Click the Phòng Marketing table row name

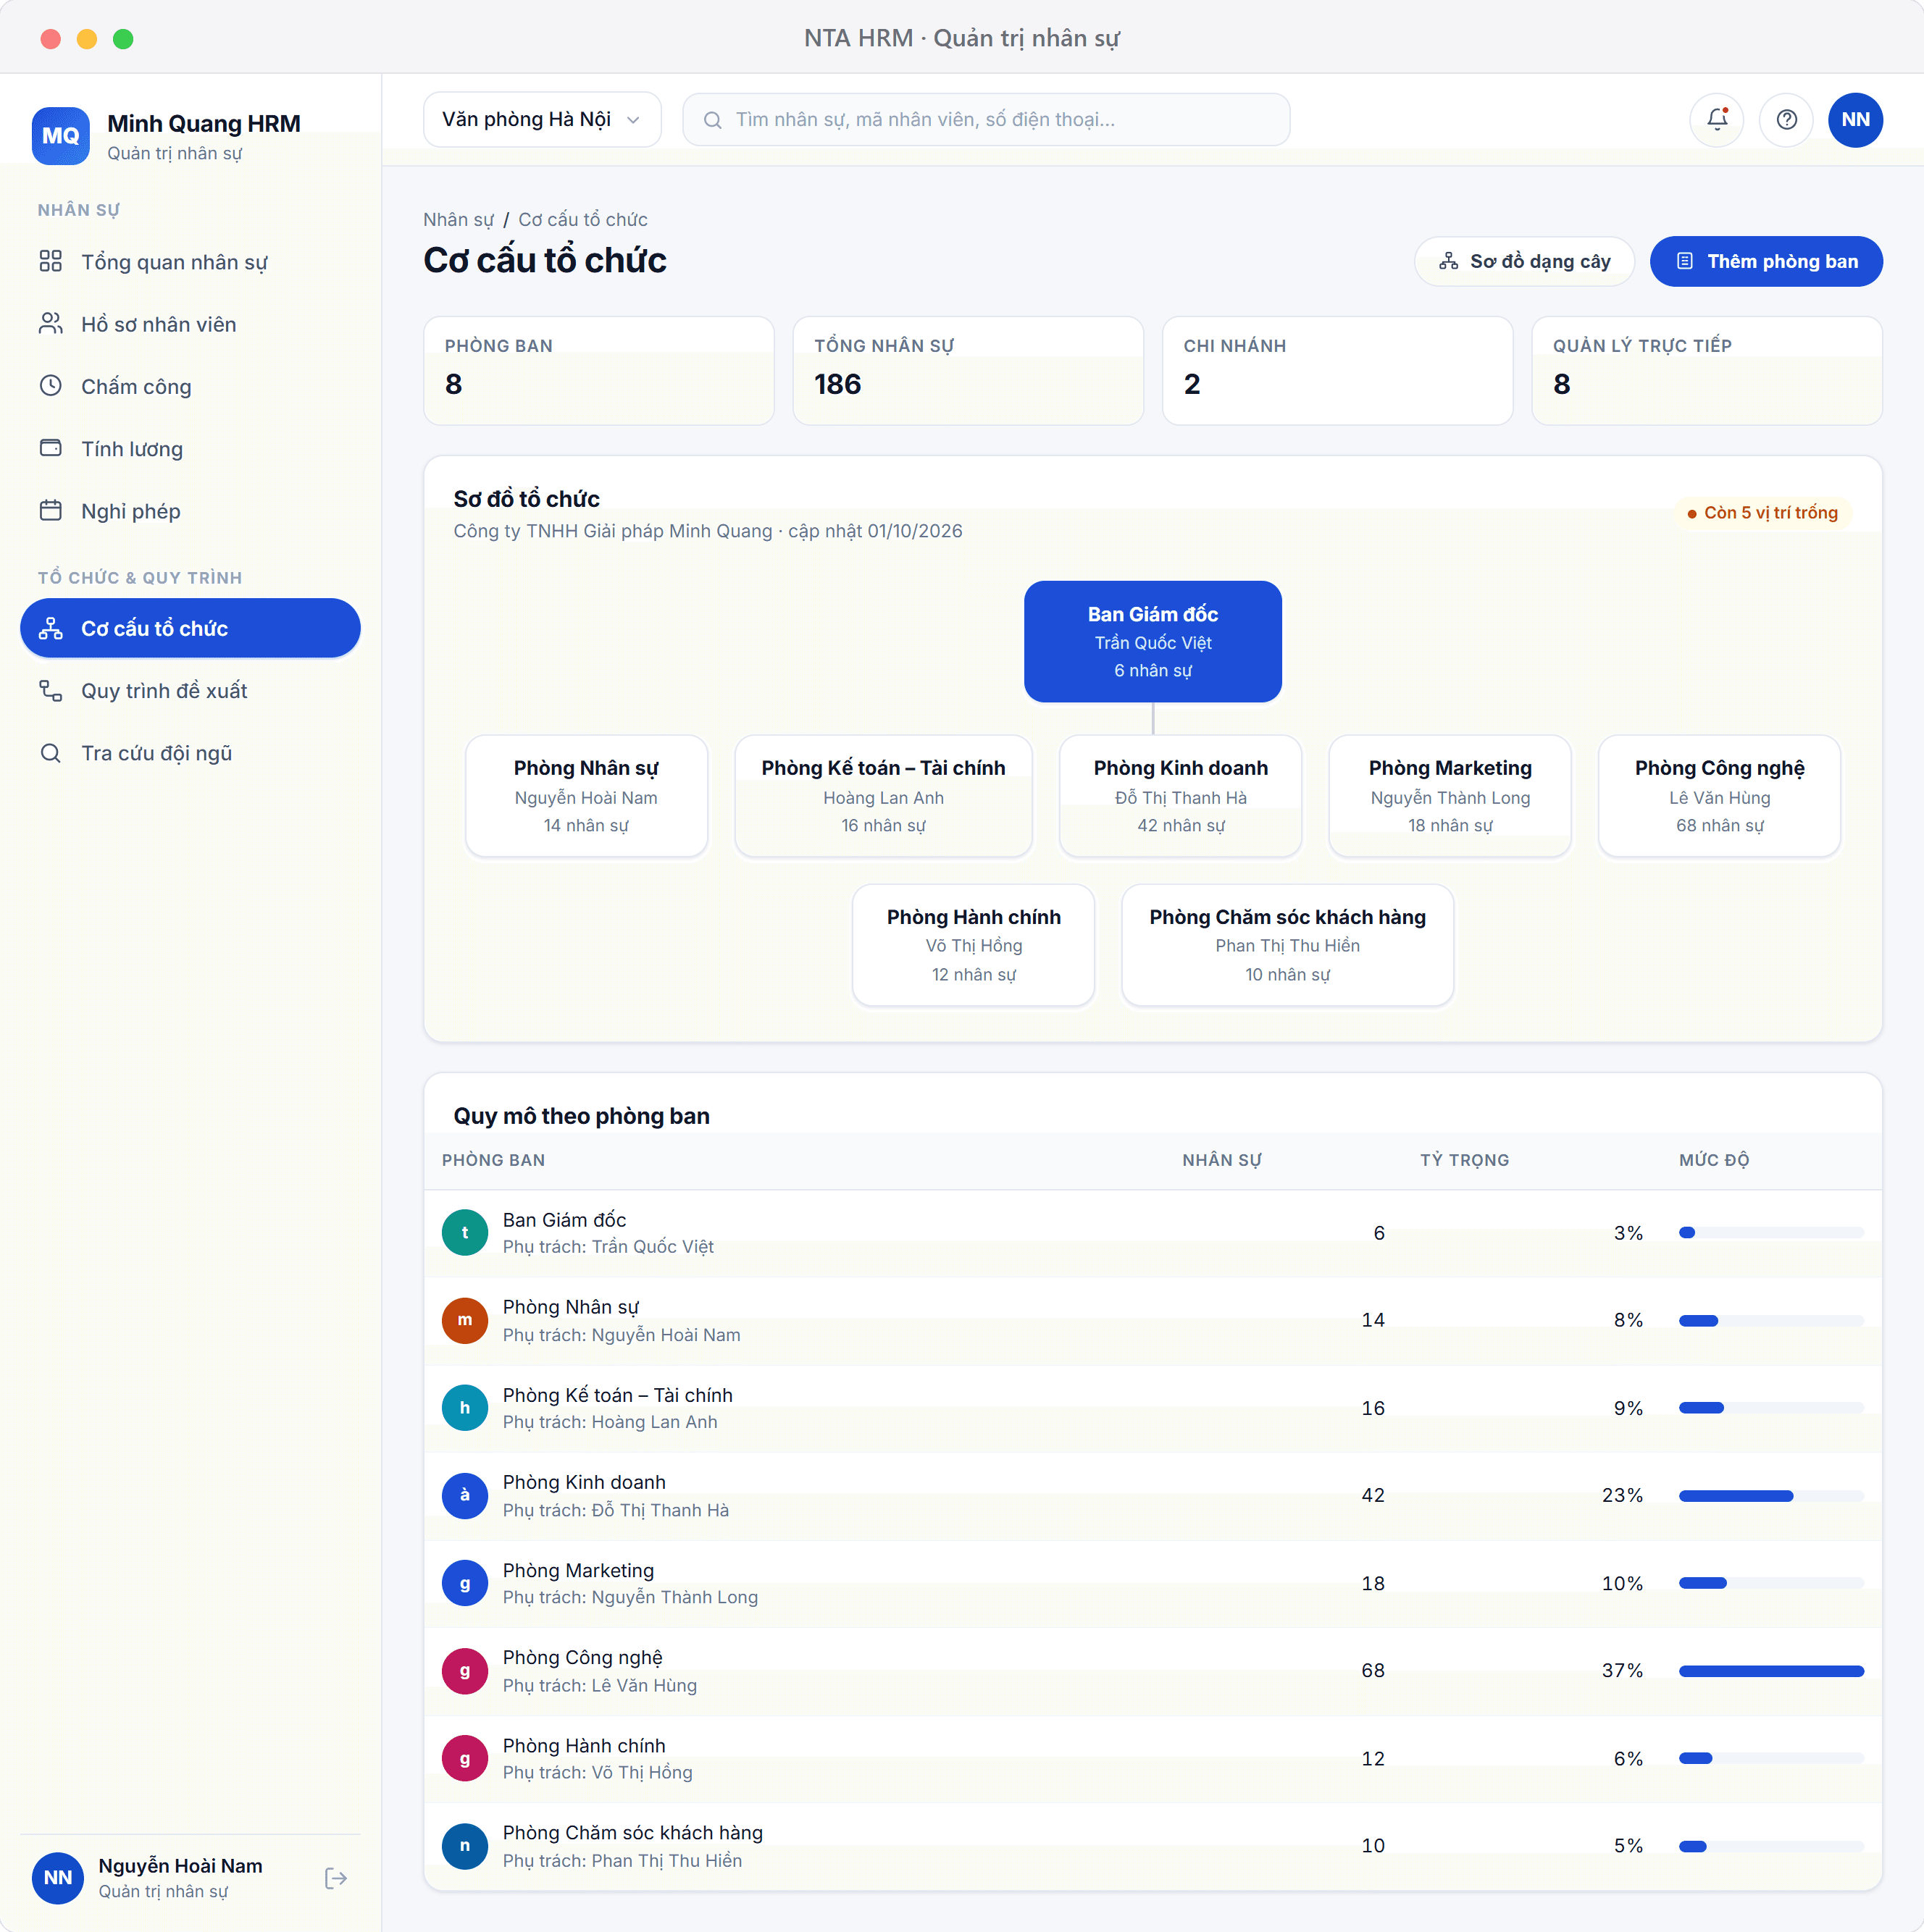(x=578, y=1570)
